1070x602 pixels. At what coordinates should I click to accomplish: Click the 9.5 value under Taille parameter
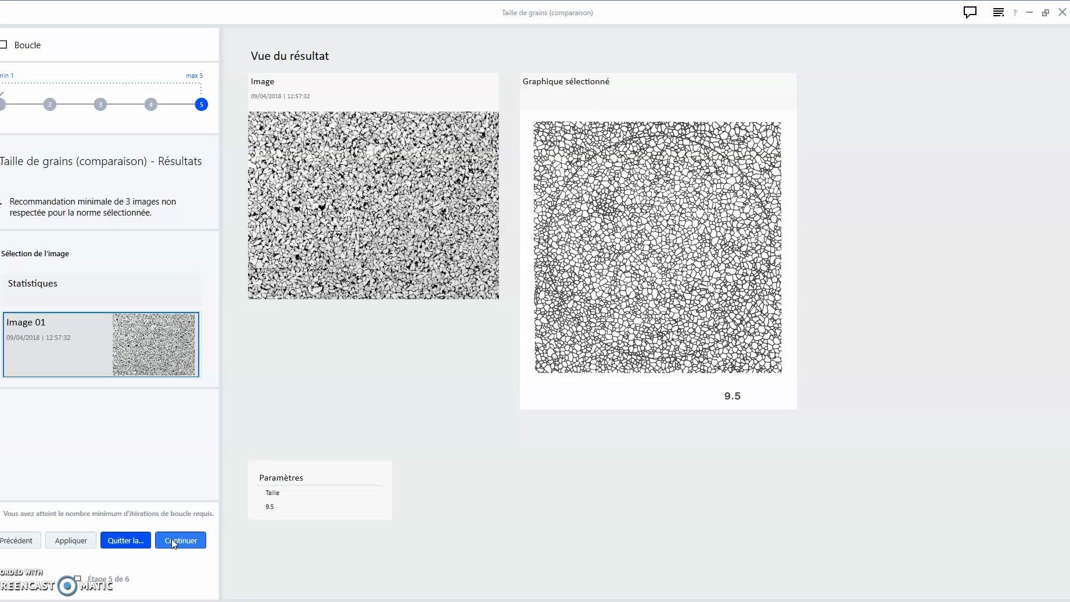coord(270,507)
